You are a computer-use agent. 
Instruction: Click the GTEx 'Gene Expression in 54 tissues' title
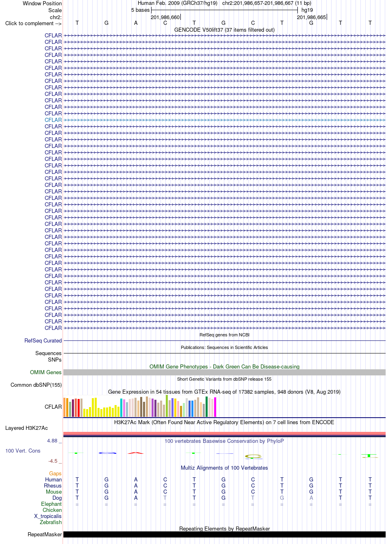click(x=224, y=392)
